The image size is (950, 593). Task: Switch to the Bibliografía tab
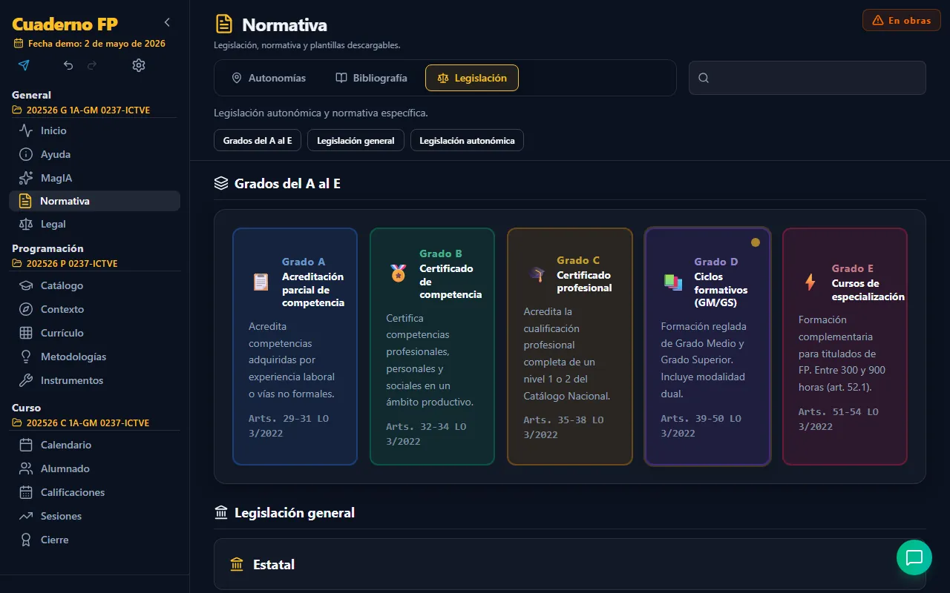[x=371, y=78]
